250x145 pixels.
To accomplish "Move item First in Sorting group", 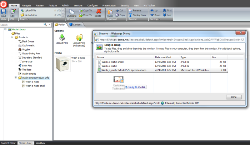I will coord(167,10).
